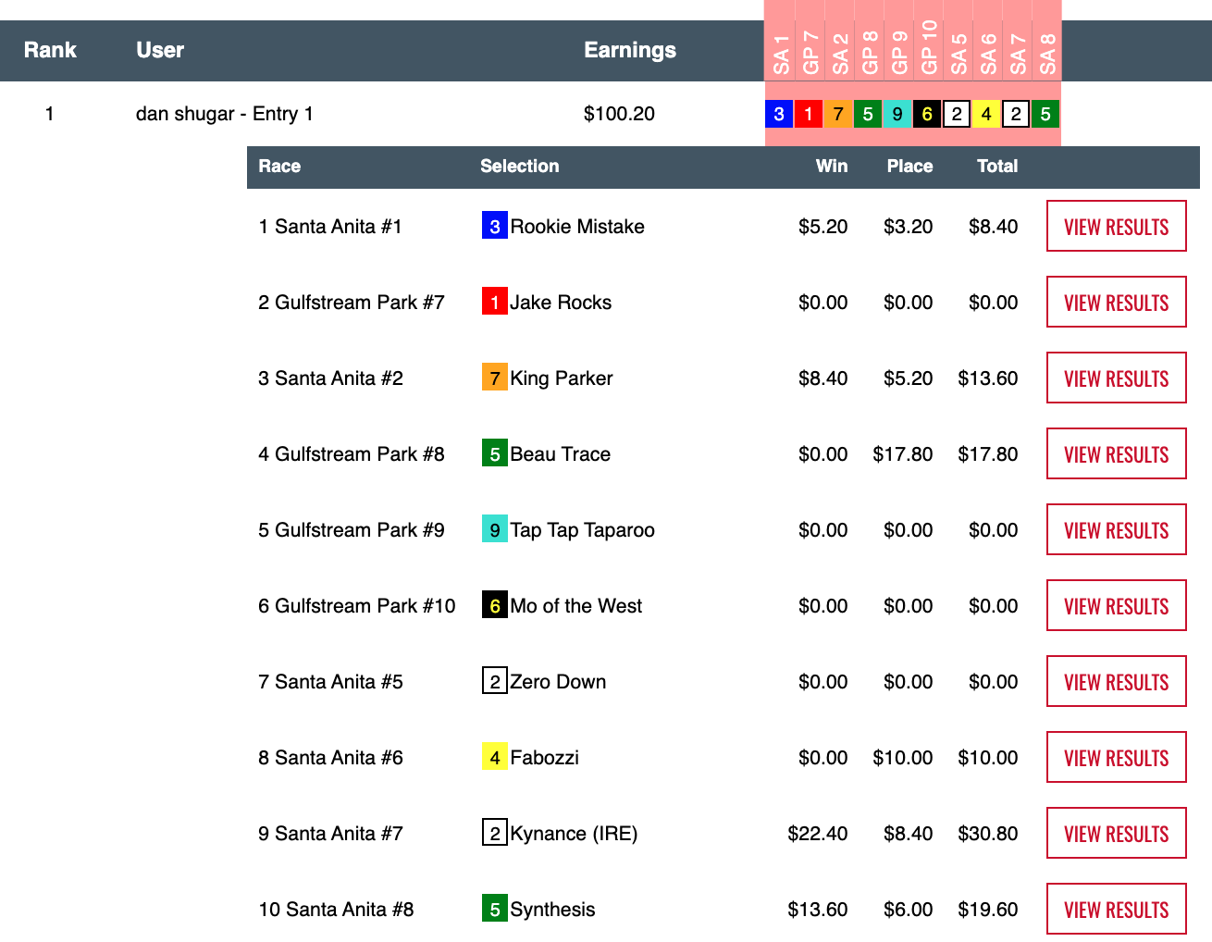
Task: Click yellow 4 swatch in summary pick strip
Action: click(x=986, y=114)
